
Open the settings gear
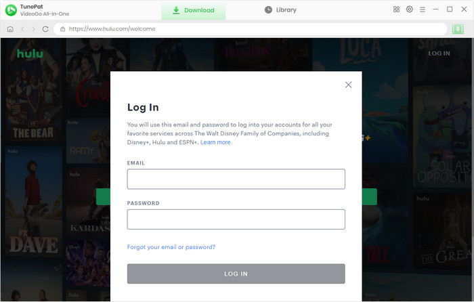410,10
